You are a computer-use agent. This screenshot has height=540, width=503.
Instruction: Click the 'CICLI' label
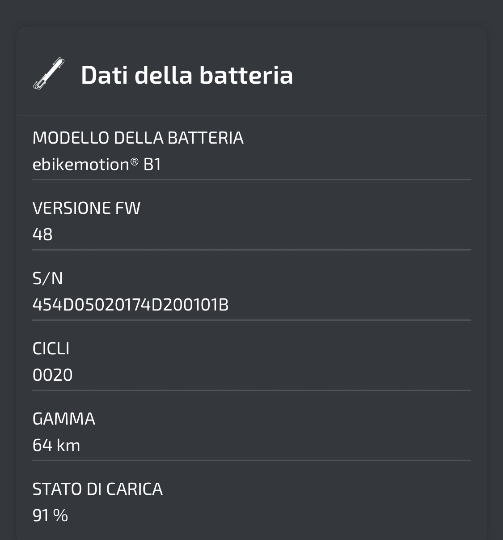pos(51,349)
